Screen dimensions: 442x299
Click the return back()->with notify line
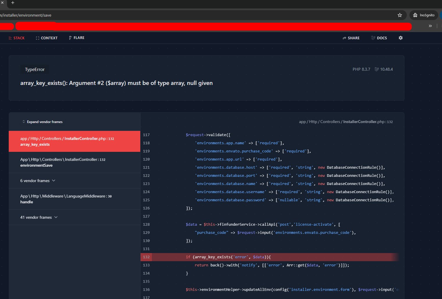click(x=272, y=265)
